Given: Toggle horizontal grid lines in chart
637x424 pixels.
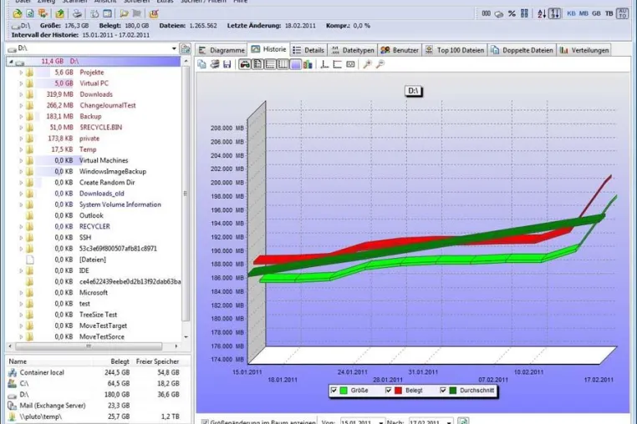Looking at the screenshot, I should (270, 64).
